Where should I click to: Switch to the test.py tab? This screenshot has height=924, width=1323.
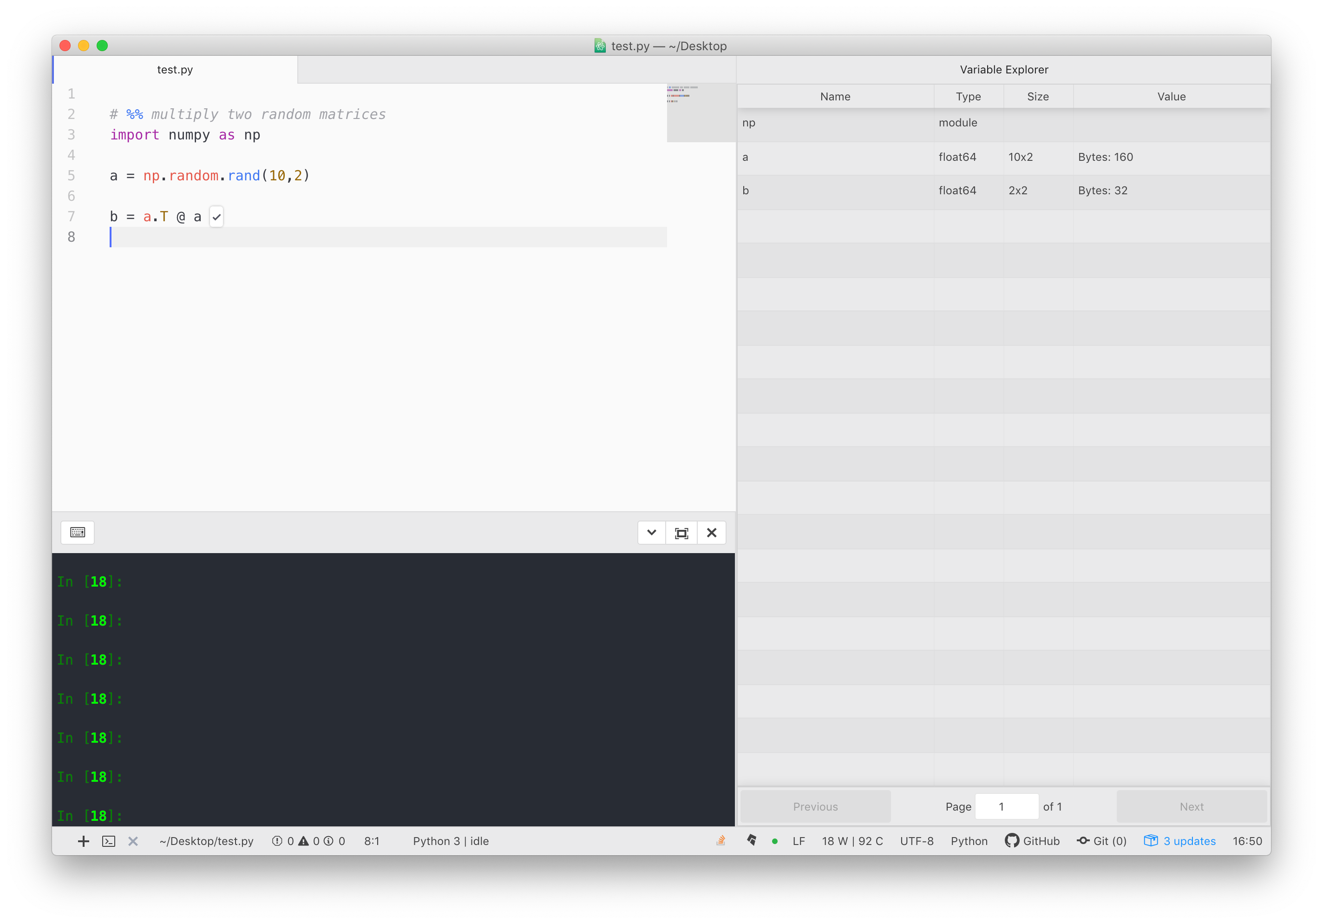coord(175,69)
